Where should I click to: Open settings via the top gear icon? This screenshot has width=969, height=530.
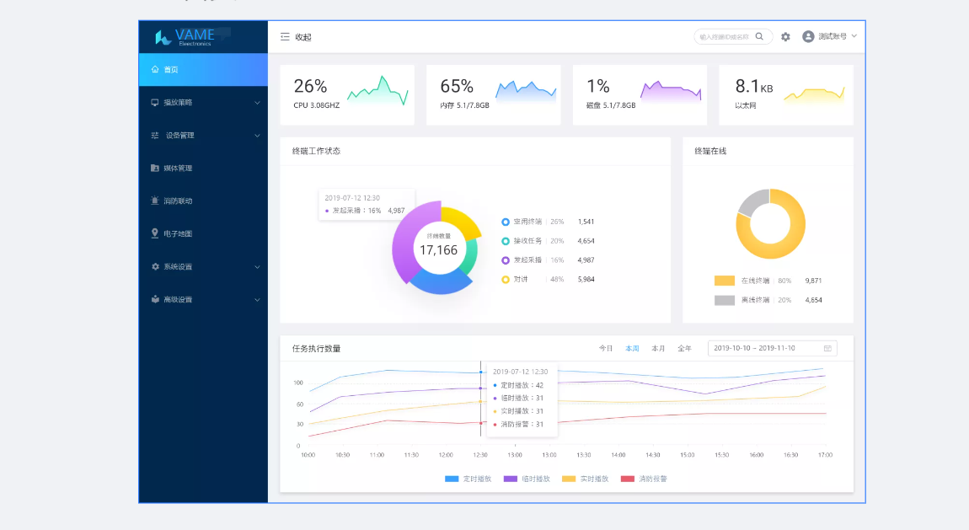(785, 37)
